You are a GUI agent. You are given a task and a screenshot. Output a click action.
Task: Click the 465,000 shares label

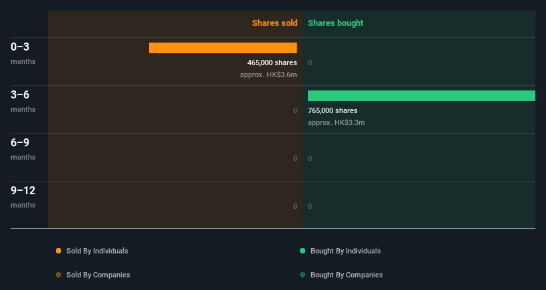(x=272, y=63)
